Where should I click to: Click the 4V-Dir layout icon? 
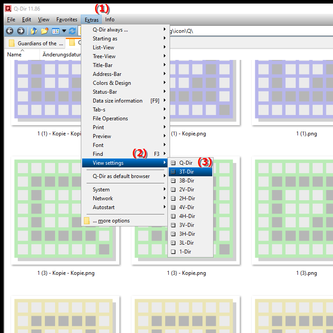(x=173, y=207)
